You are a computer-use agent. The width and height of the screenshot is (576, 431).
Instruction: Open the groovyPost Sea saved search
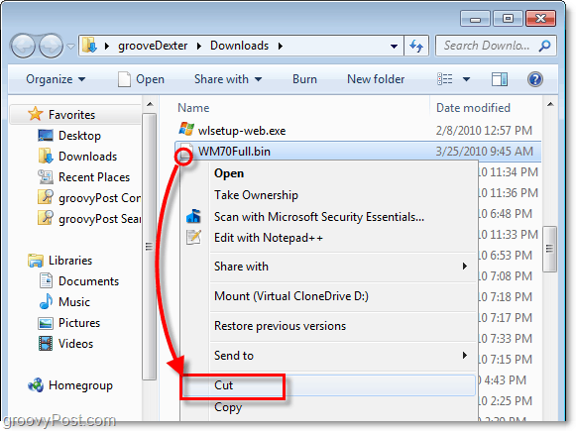point(99,219)
